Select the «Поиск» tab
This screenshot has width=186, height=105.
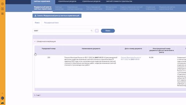pos(37,23)
